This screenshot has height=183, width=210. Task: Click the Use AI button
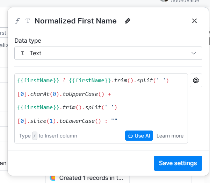(x=139, y=136)
